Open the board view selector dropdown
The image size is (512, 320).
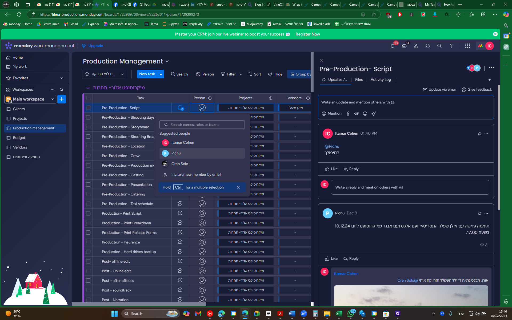[x=104, y=74]
